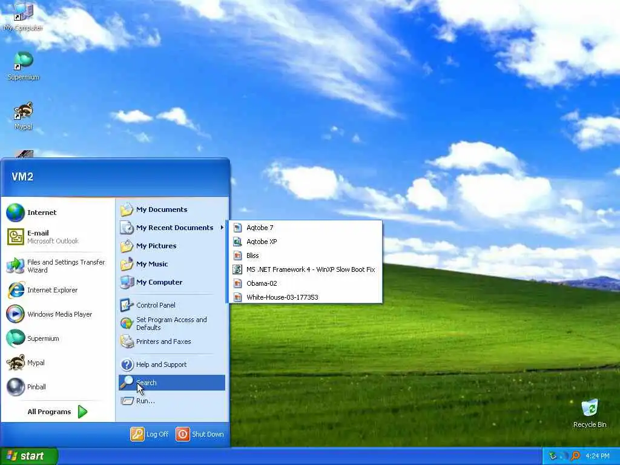Launch E-mail Microsoft Outlook icon
This screenshot has height=465, width=620.
click(15, 237)
